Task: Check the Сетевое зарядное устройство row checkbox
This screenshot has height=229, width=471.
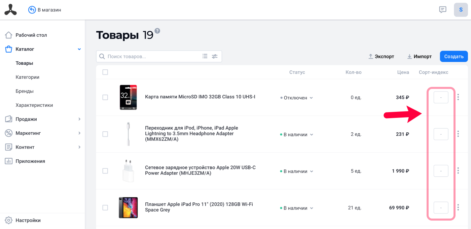Action: pos(105,171)
